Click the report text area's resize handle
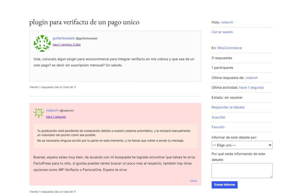This screenshot has width=305, height=196. coord(271,176)
